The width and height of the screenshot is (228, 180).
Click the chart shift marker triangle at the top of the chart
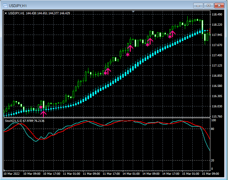[x=133, y=11]
